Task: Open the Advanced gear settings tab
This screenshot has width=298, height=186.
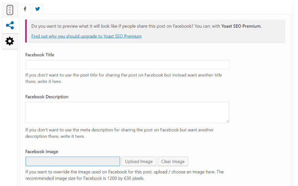Action: click(x=10, y=41)
